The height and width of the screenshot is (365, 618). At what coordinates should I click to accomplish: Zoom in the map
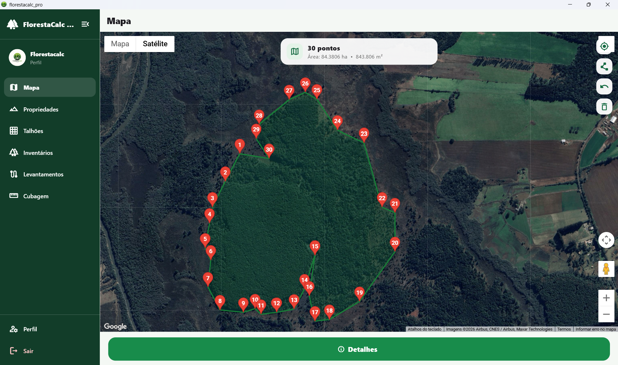[x=606, y=298]
